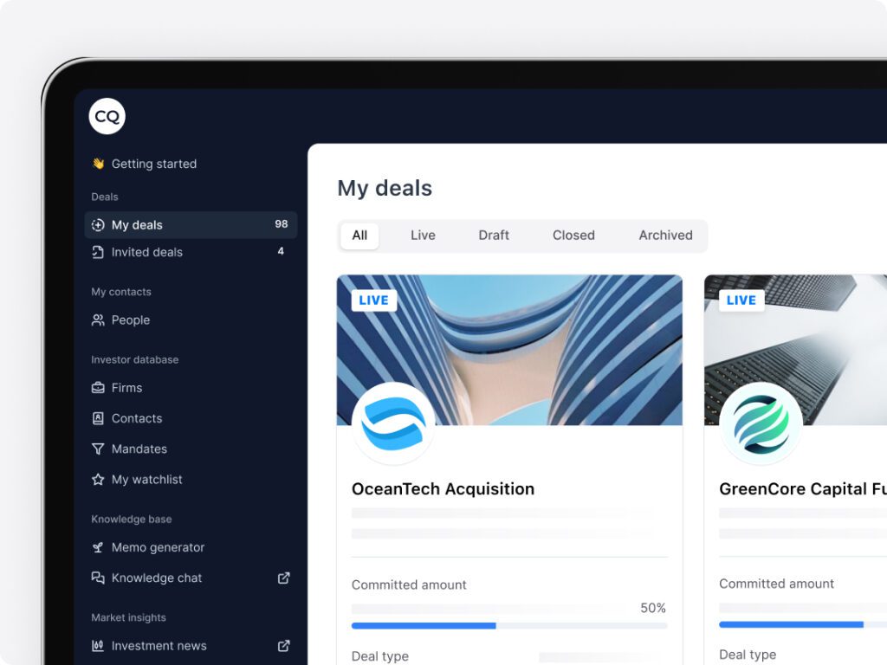Screen dimensions: 887x665
Task: Click the GreenCore committed amount progress bar
Action: coord(803,624)
